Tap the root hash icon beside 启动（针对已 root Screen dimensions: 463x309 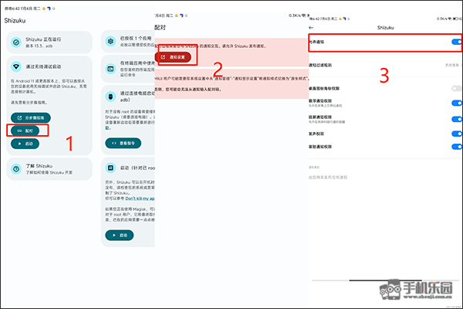(110, 168)
